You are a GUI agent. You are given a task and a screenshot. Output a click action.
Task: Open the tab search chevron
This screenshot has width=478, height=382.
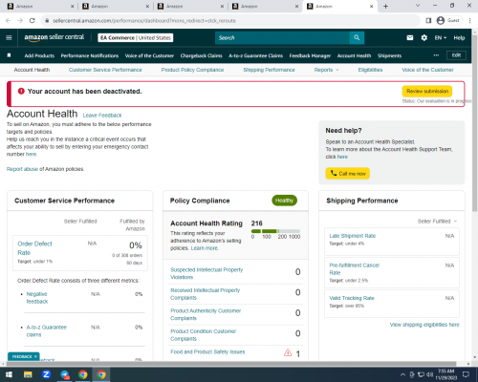pos(418,6)
